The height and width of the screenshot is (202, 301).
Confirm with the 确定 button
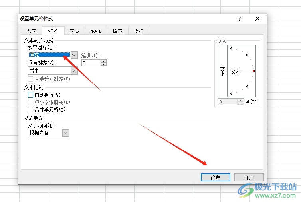216,177
